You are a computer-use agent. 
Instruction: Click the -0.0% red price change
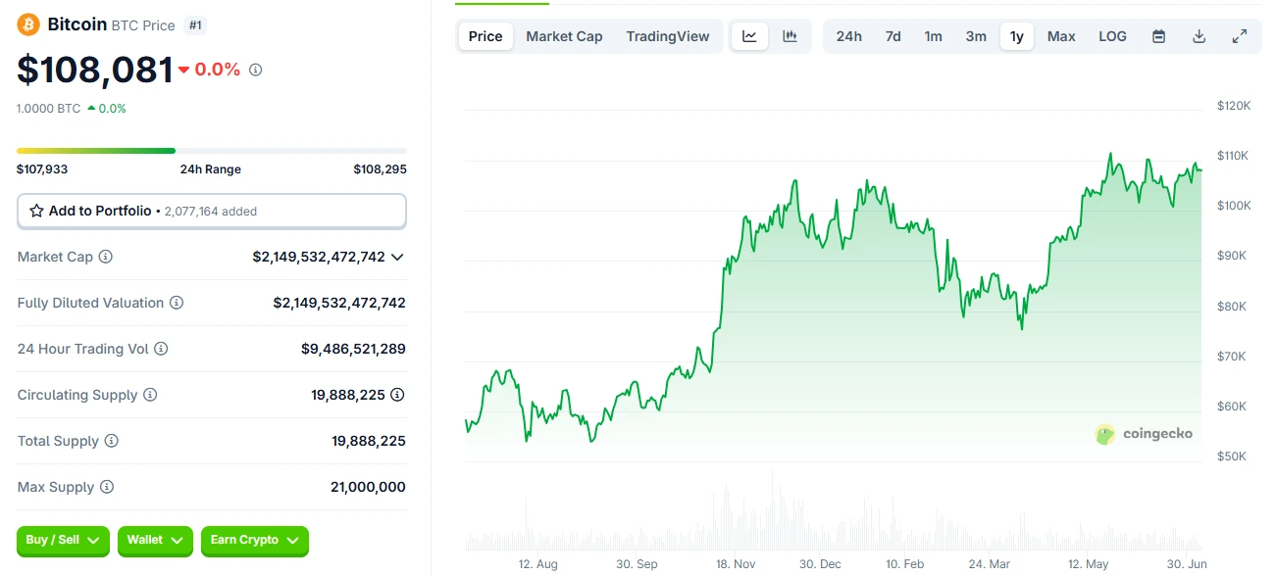point(209,70)
